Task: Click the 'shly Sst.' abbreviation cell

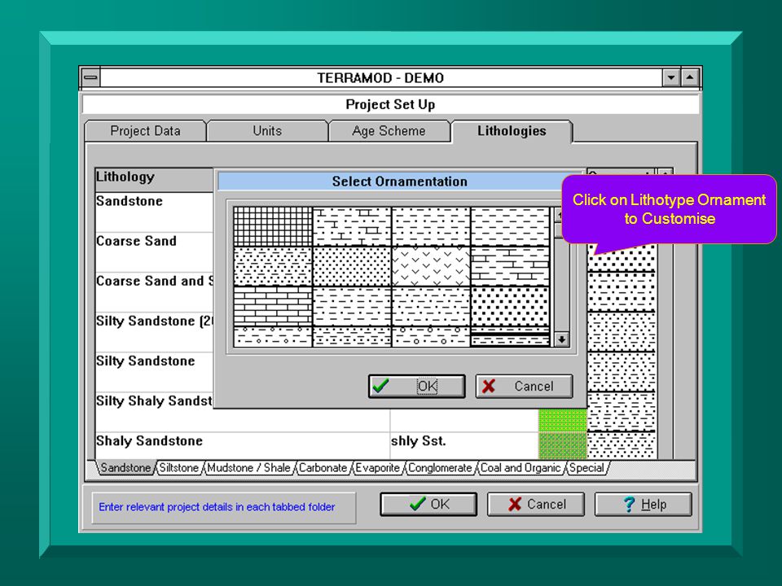Action: click(463, 445)
